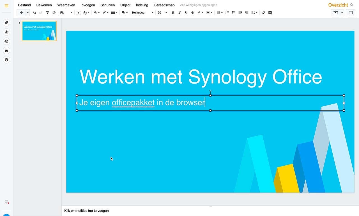Screen dimensions: 359x216
Task: Open the orange hamburger main menu
Action: point(6,6)
